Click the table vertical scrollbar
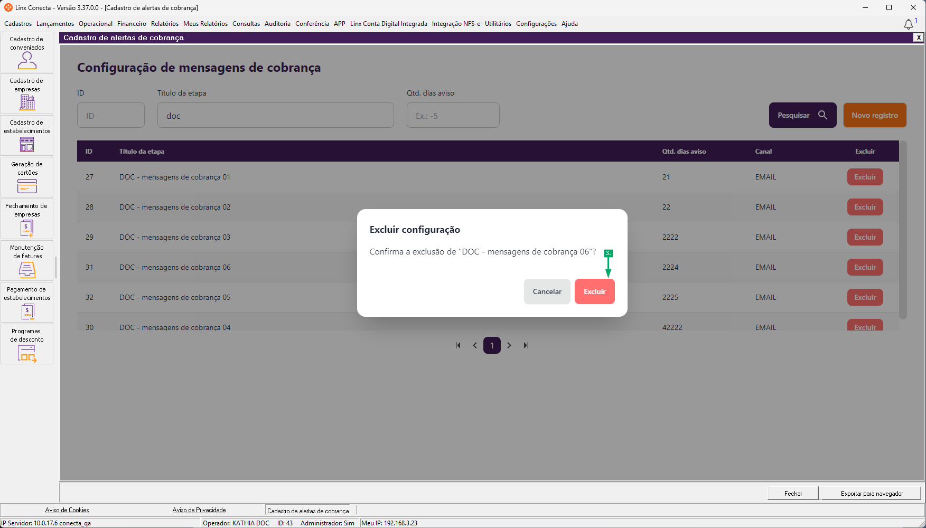The height and width of the screenshot is (528, 926). (903, 230)
